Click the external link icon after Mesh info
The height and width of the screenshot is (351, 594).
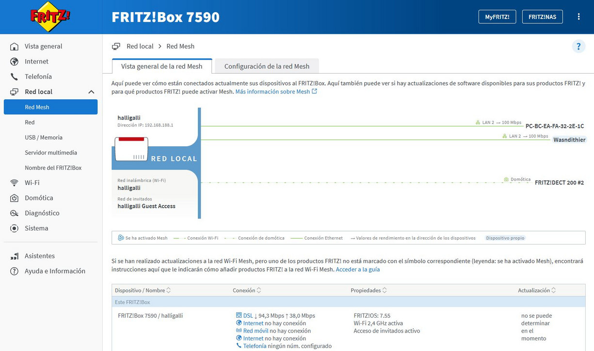coord(314,91)
